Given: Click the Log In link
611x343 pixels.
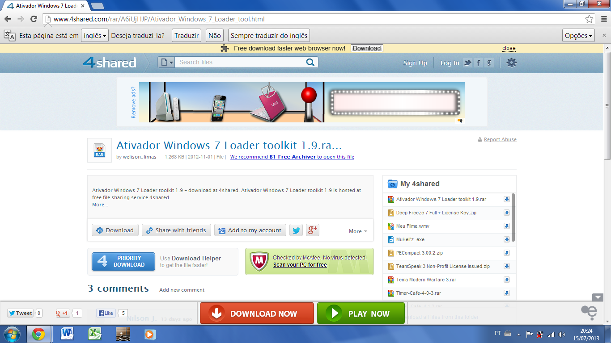Looking at the screenshot, I should [x=450, y=63].
